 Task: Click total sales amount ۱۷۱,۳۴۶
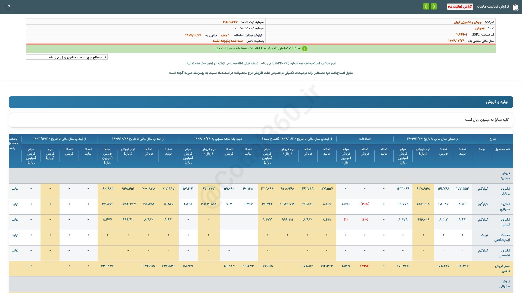(x=403, y=266)
